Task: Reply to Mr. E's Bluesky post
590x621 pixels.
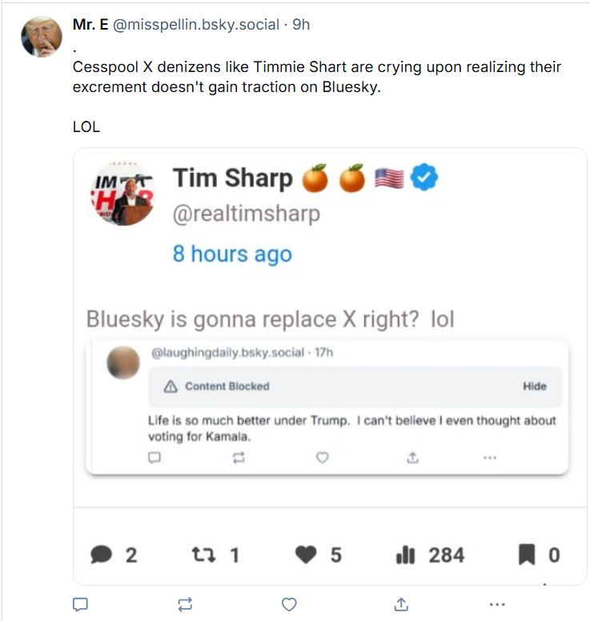Action: pyautogui.click(x=80, y=603)
